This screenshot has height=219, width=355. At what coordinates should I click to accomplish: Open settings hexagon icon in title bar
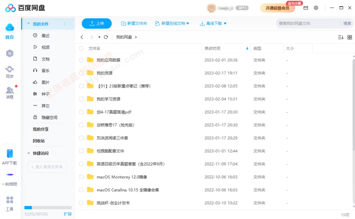(x=316, y=8)
